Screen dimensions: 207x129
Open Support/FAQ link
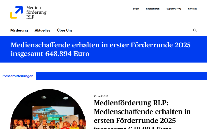174,9
